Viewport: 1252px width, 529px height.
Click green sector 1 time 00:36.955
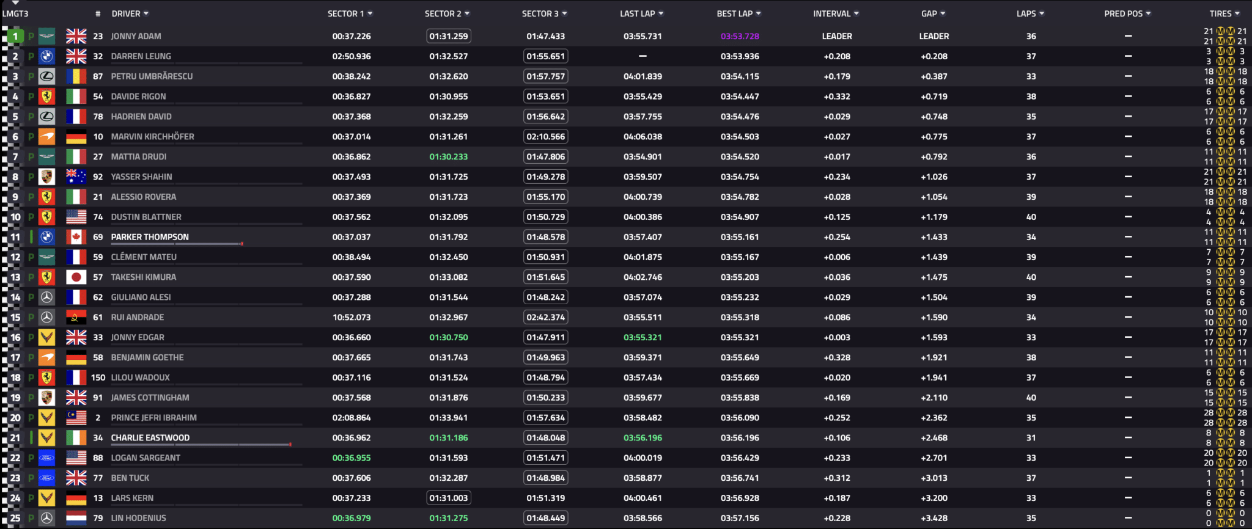[352, 458]
